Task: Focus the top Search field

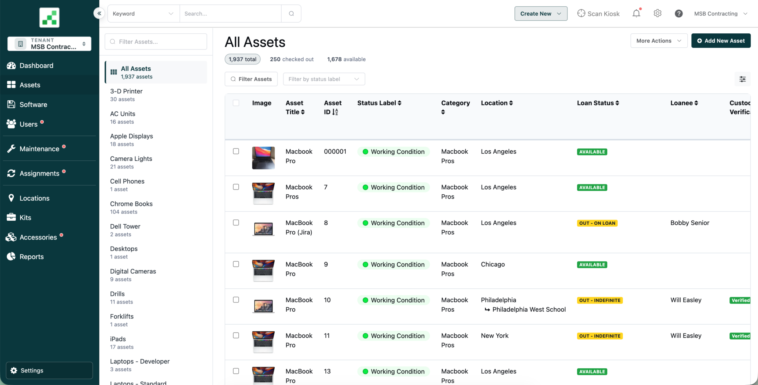Action: click(x=230, y=14)
